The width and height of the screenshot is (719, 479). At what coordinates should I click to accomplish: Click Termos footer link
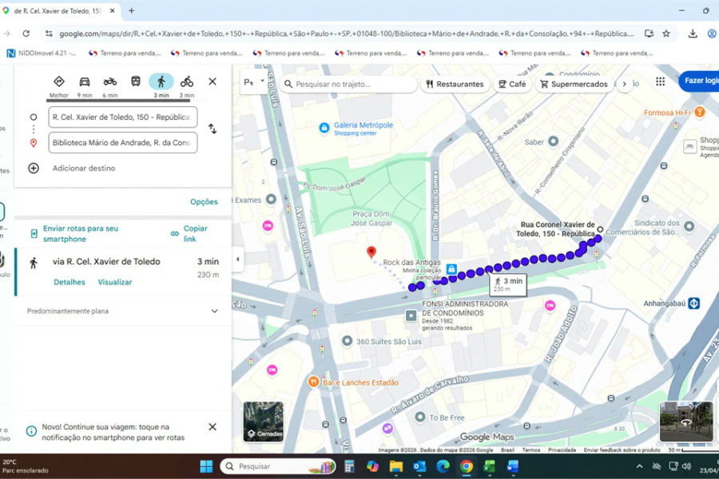click(x=531, y=449)
